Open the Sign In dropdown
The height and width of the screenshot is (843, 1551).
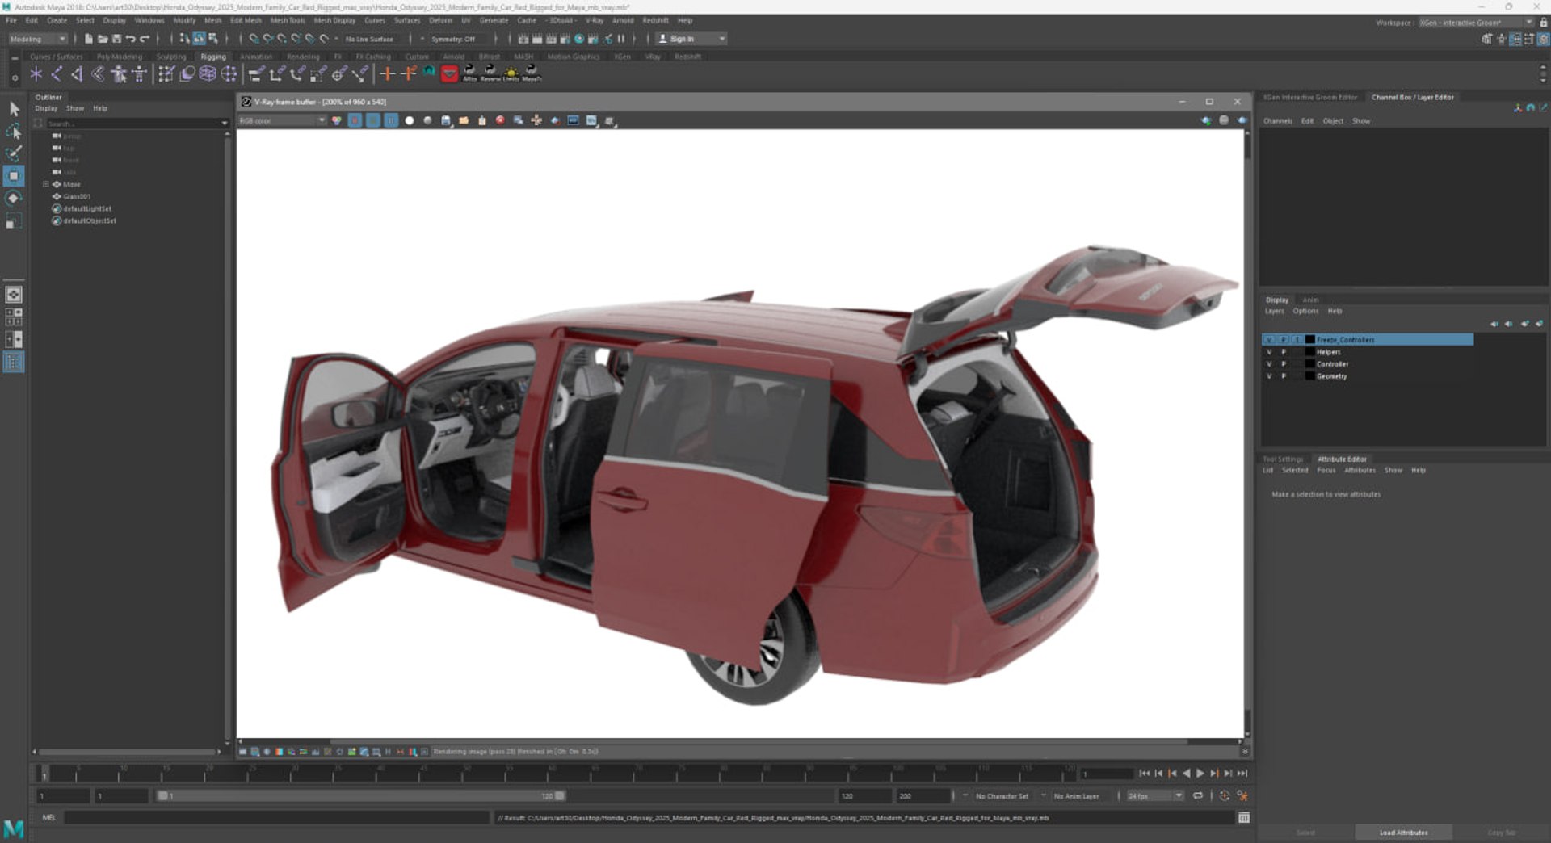[691, 39]
